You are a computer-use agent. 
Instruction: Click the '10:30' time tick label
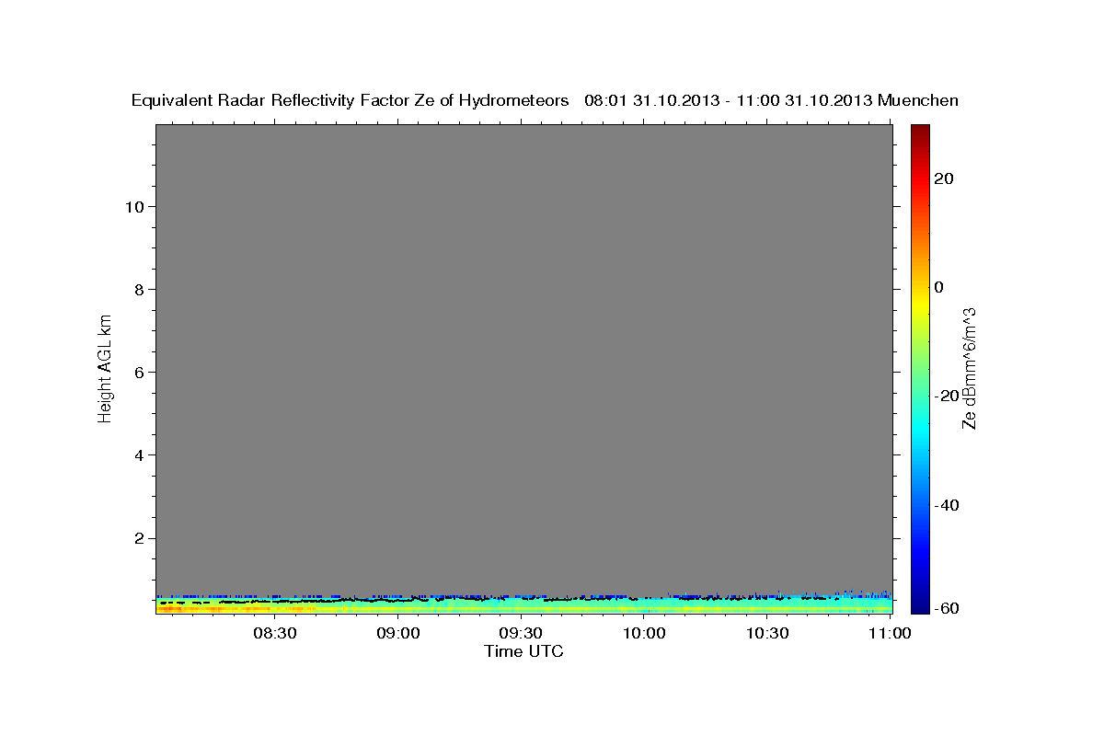click(x=767, y=633)
